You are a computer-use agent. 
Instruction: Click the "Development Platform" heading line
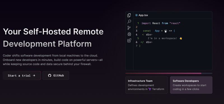tap(47, 44)
